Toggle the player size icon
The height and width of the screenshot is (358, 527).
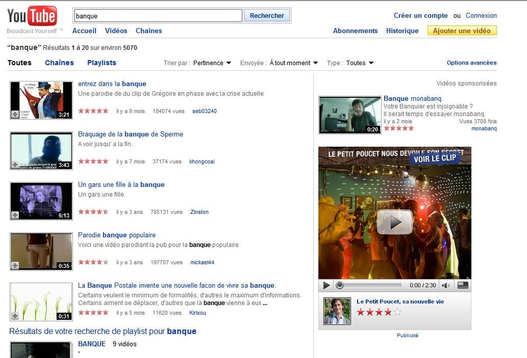[x=463, y=286]
